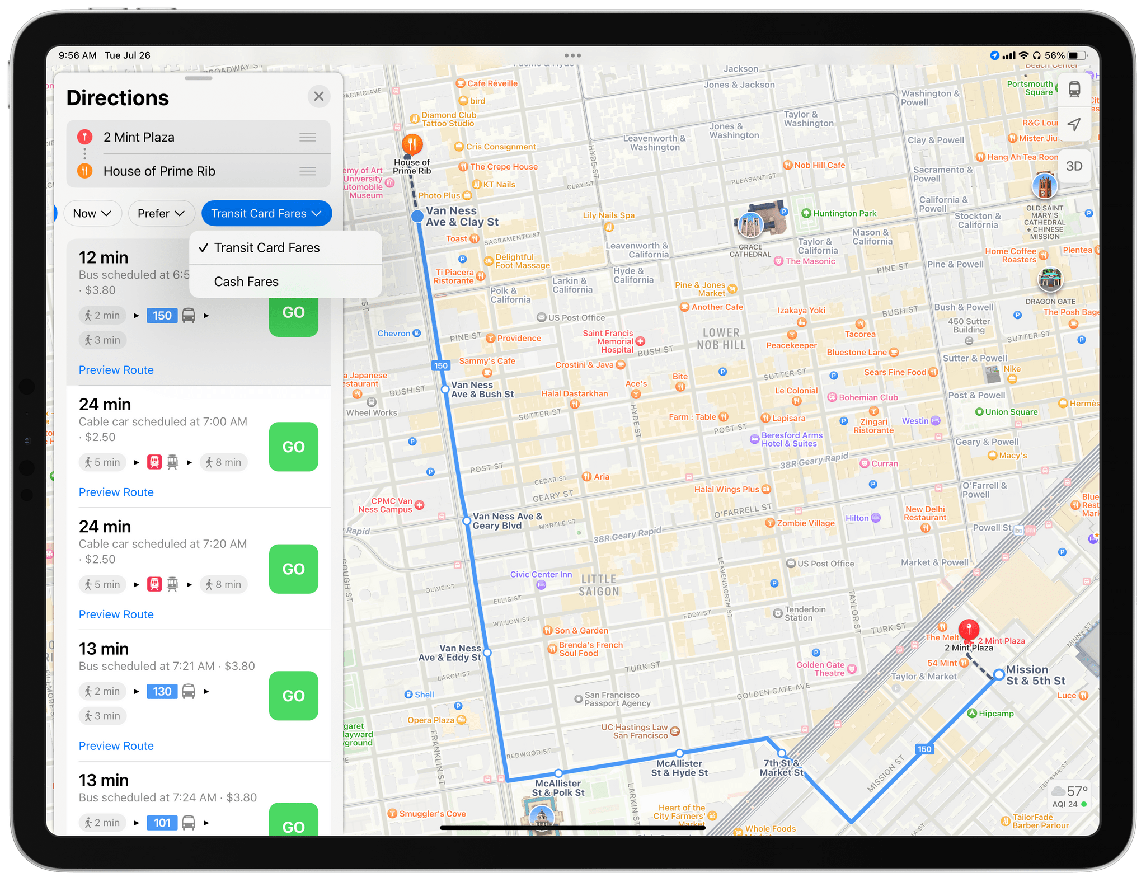The width and height of the screenshot is (1146, 882).
Task: Preview Route for the 7:00 AM cable car
Action: [x=116, y=492]
